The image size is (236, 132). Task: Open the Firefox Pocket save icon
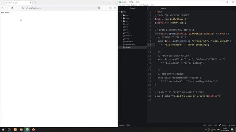pyautogui.click(x=111, y=8)
